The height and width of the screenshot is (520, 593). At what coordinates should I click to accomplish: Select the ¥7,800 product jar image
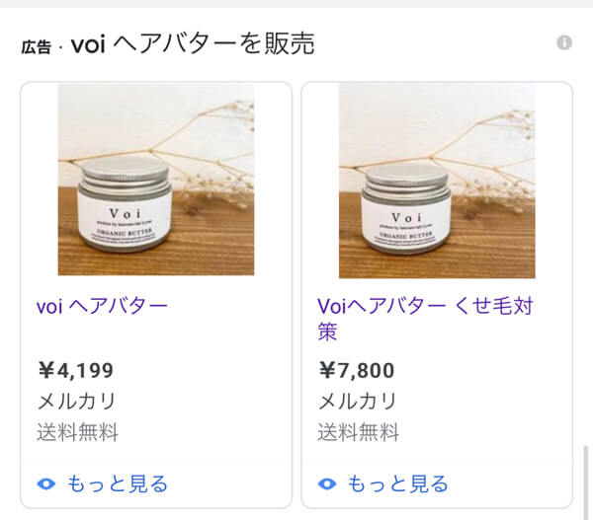[x=437, y=181]
